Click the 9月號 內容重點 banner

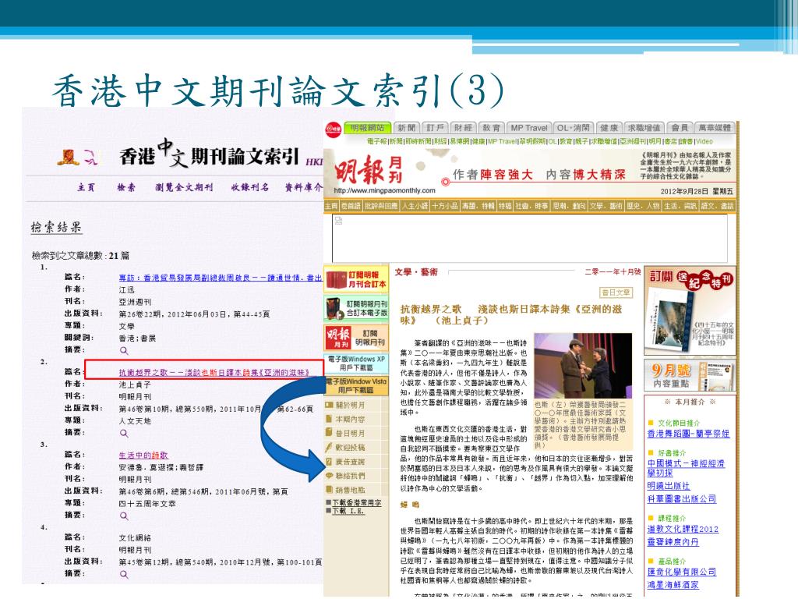(x=690, y=375)
